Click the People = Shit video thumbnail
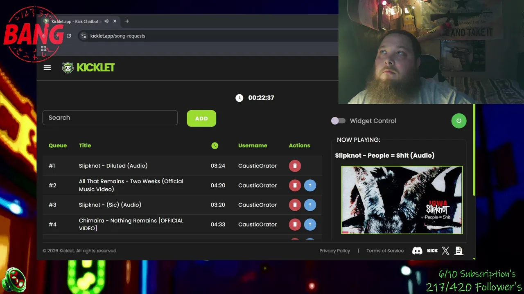The width and height of the screenshot is (524, 294). [x=402, y=200]
